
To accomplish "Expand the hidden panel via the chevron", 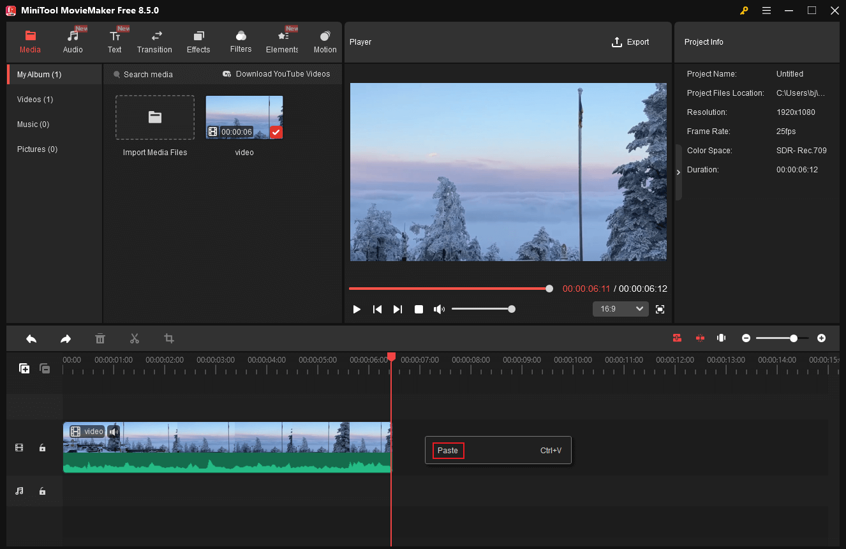I will click(x=678, y=172).
